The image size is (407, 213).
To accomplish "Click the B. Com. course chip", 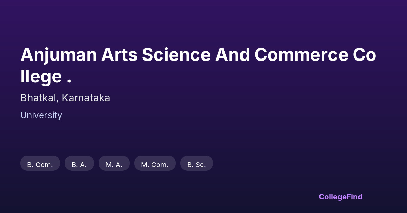I will coord(40,164).
